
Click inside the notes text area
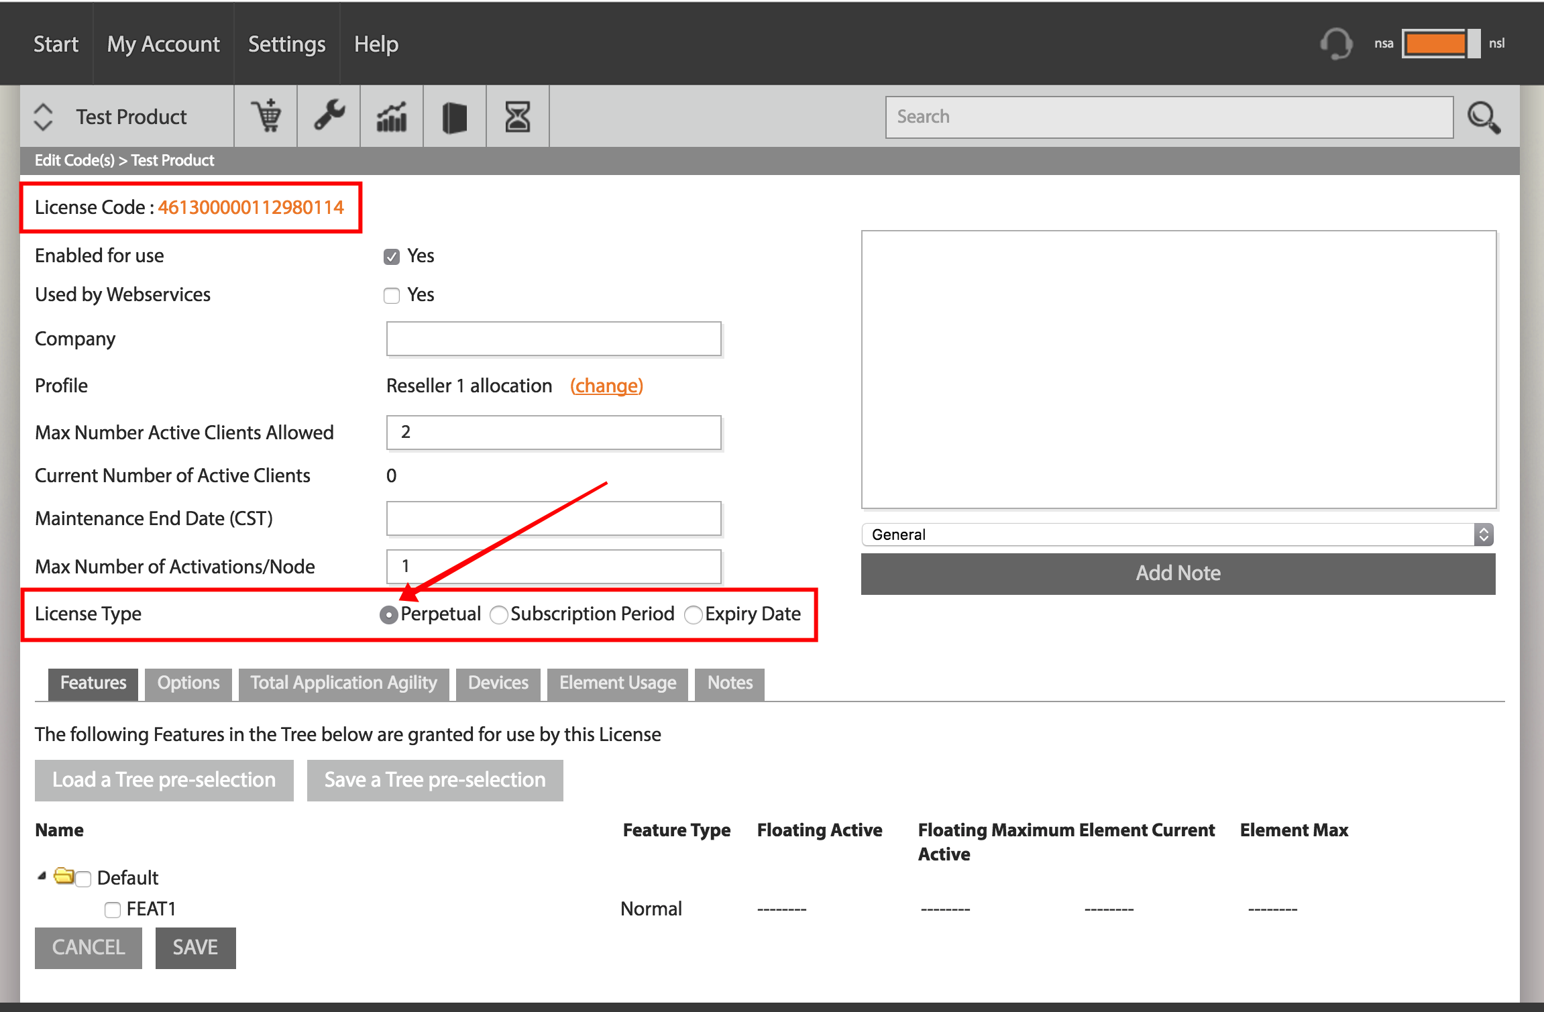[1178, 370]
